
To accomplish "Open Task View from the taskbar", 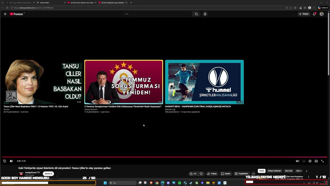I will 140,183.
